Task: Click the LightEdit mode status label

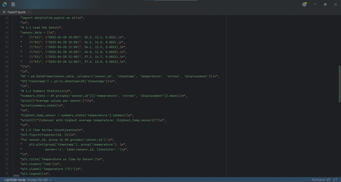Action: click(x=15, y=180)
